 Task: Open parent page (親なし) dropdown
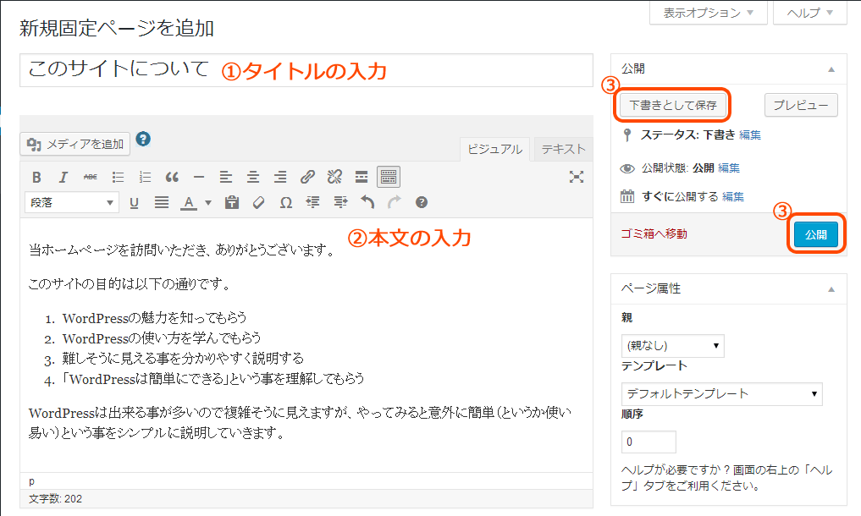pos(673,346)
